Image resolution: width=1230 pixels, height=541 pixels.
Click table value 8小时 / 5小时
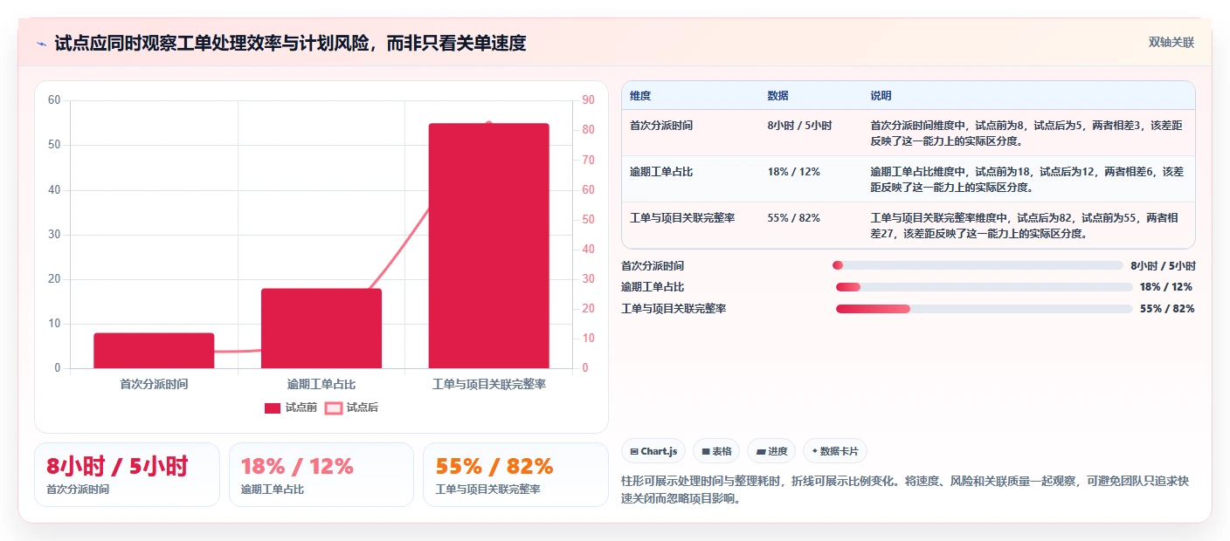pos(799,126)
